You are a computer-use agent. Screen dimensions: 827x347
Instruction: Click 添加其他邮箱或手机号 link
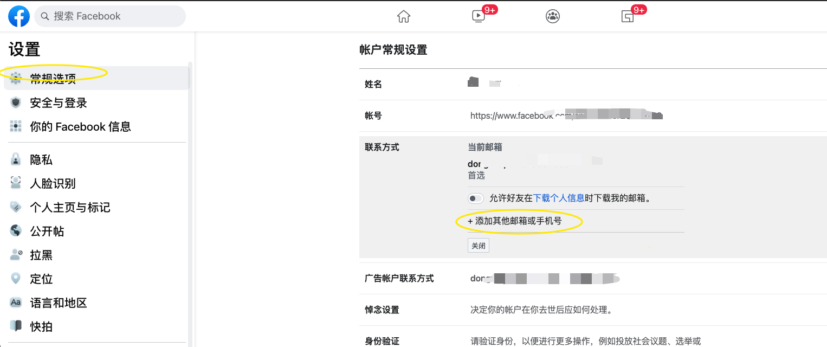pyautogui.click(x=515, y=221)
